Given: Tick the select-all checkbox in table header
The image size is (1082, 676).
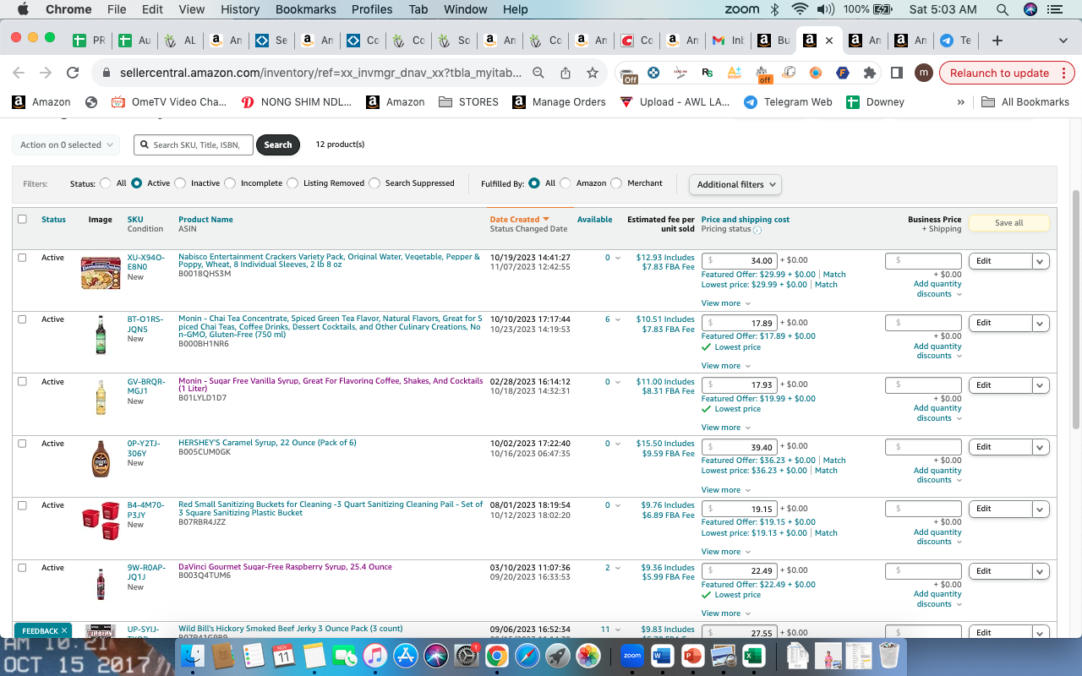Looking at the screenshot, I should click(22, 219).
